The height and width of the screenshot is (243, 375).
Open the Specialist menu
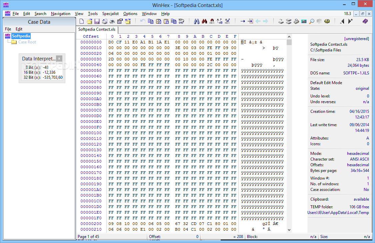tap(110, 14)
